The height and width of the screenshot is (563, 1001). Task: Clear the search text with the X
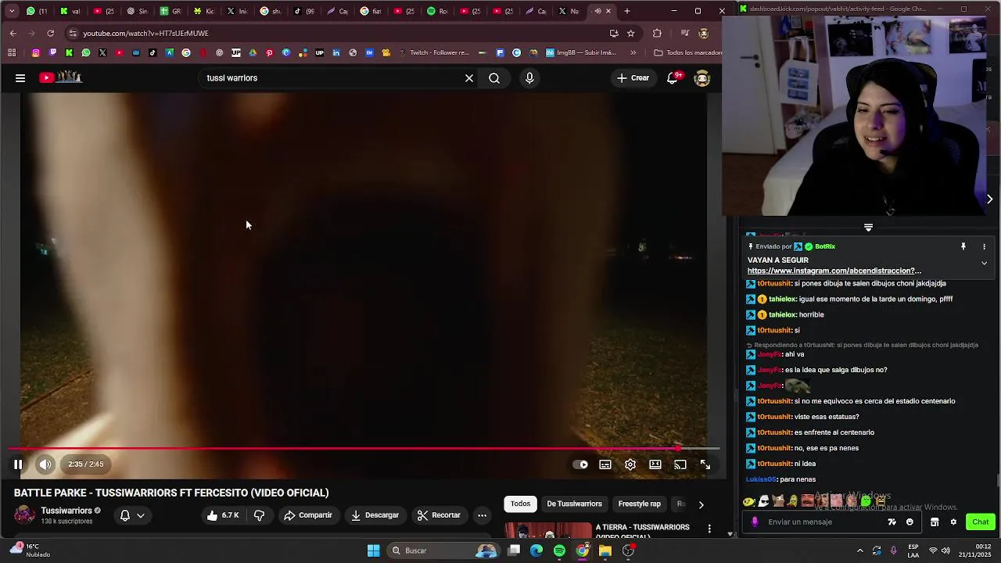pyautogui.click(x=469, y=78)
